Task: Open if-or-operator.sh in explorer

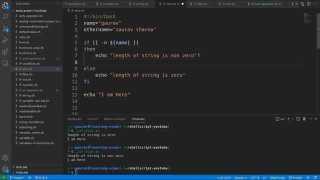Action: [x=31, y=90]
